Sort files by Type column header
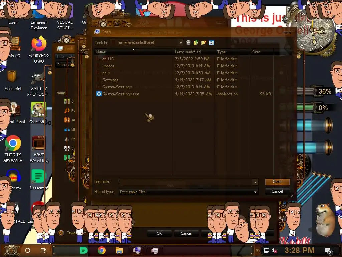342x257 pixels. pos(233,52)
